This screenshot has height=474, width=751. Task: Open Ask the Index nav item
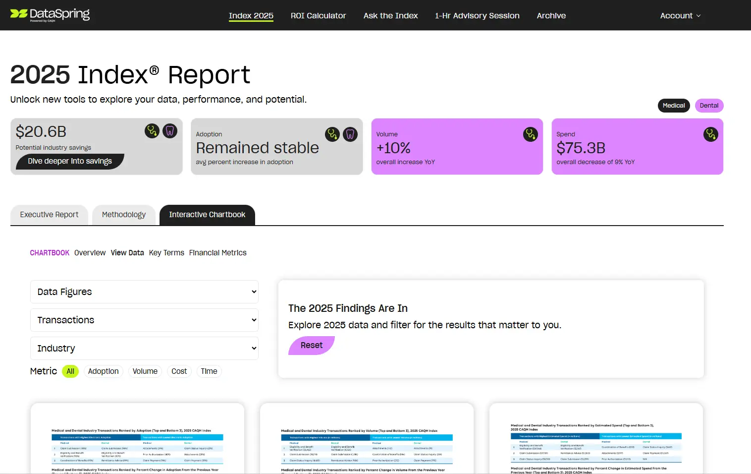click(391, 16)
